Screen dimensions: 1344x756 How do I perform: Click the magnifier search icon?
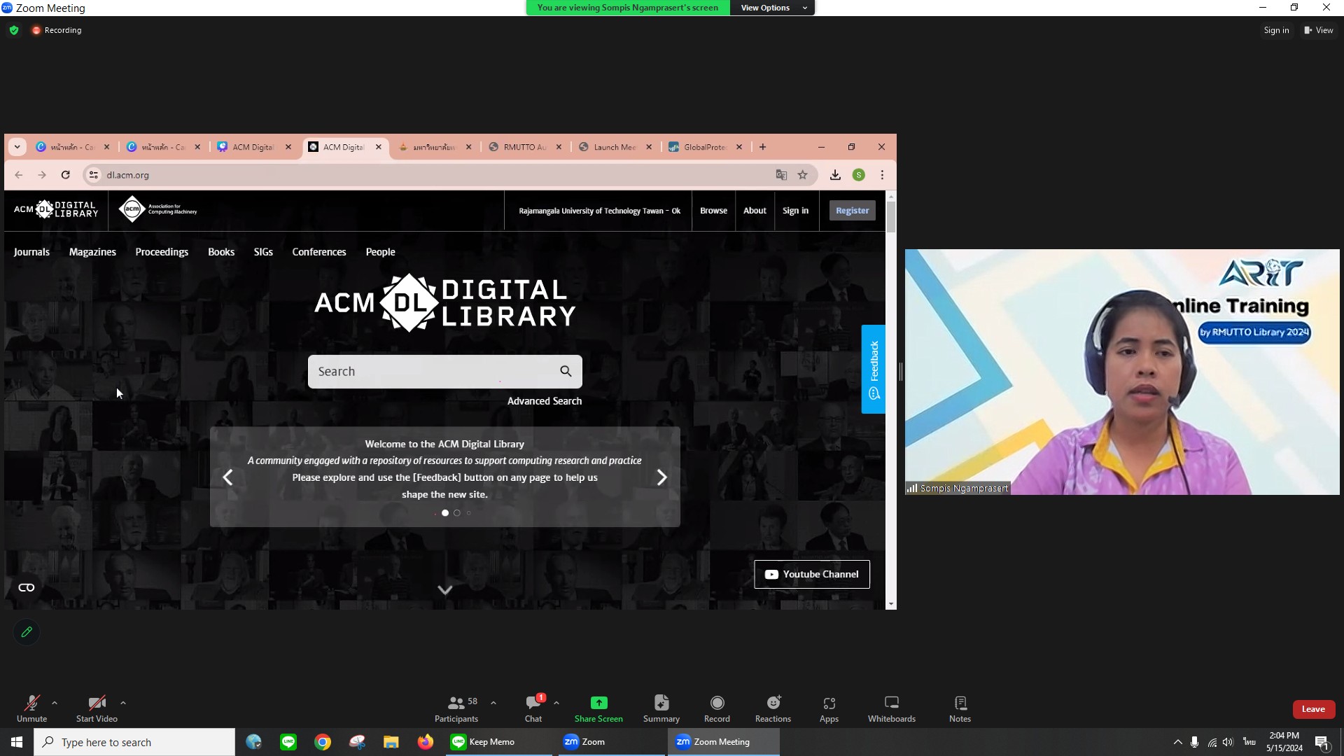tap(566, 371)
